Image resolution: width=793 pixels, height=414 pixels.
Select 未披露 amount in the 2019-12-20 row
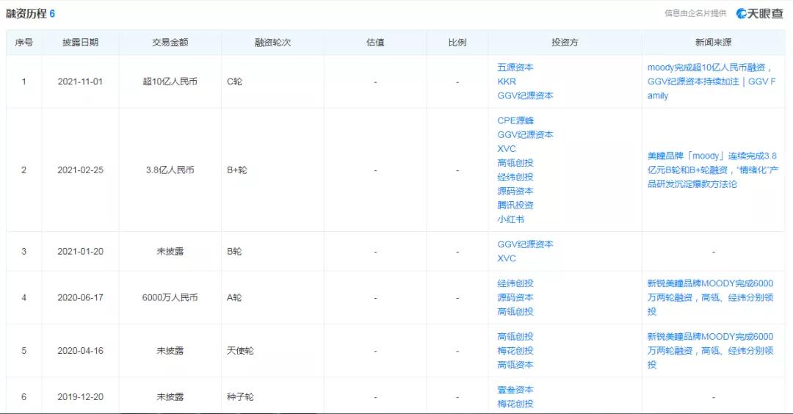pos(170,397)
